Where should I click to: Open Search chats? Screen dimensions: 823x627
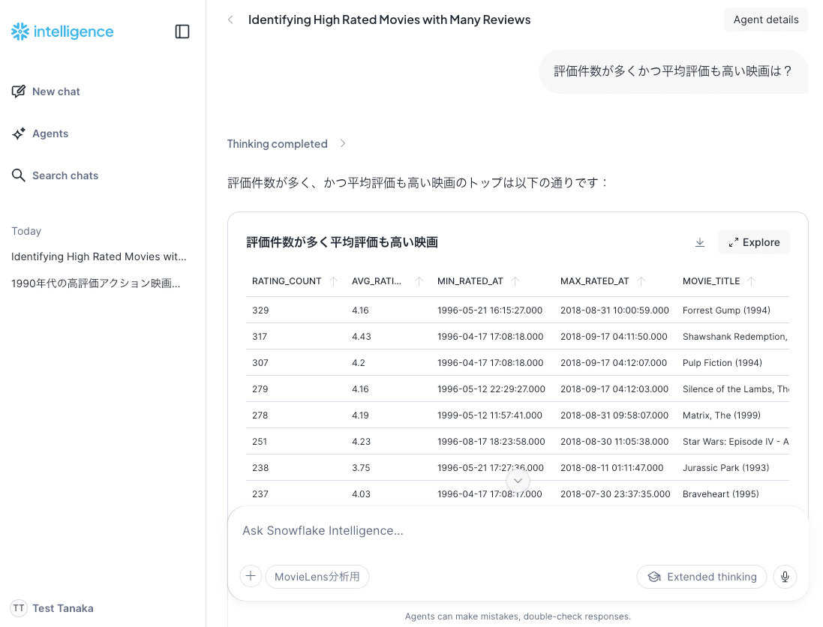[x=65, y=175]
